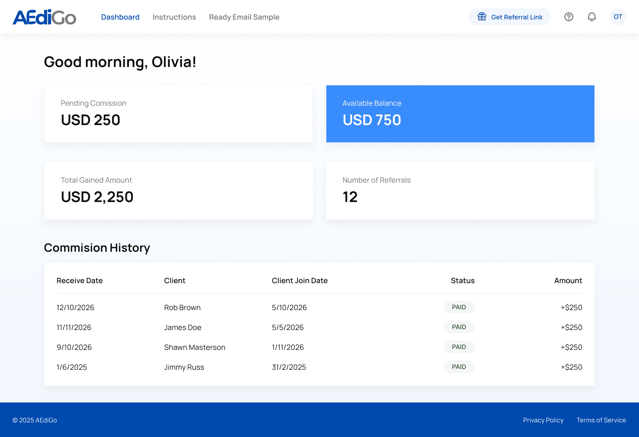Switch to the Instructions tab
Screen dimensions: 639x437
point(174,17)
